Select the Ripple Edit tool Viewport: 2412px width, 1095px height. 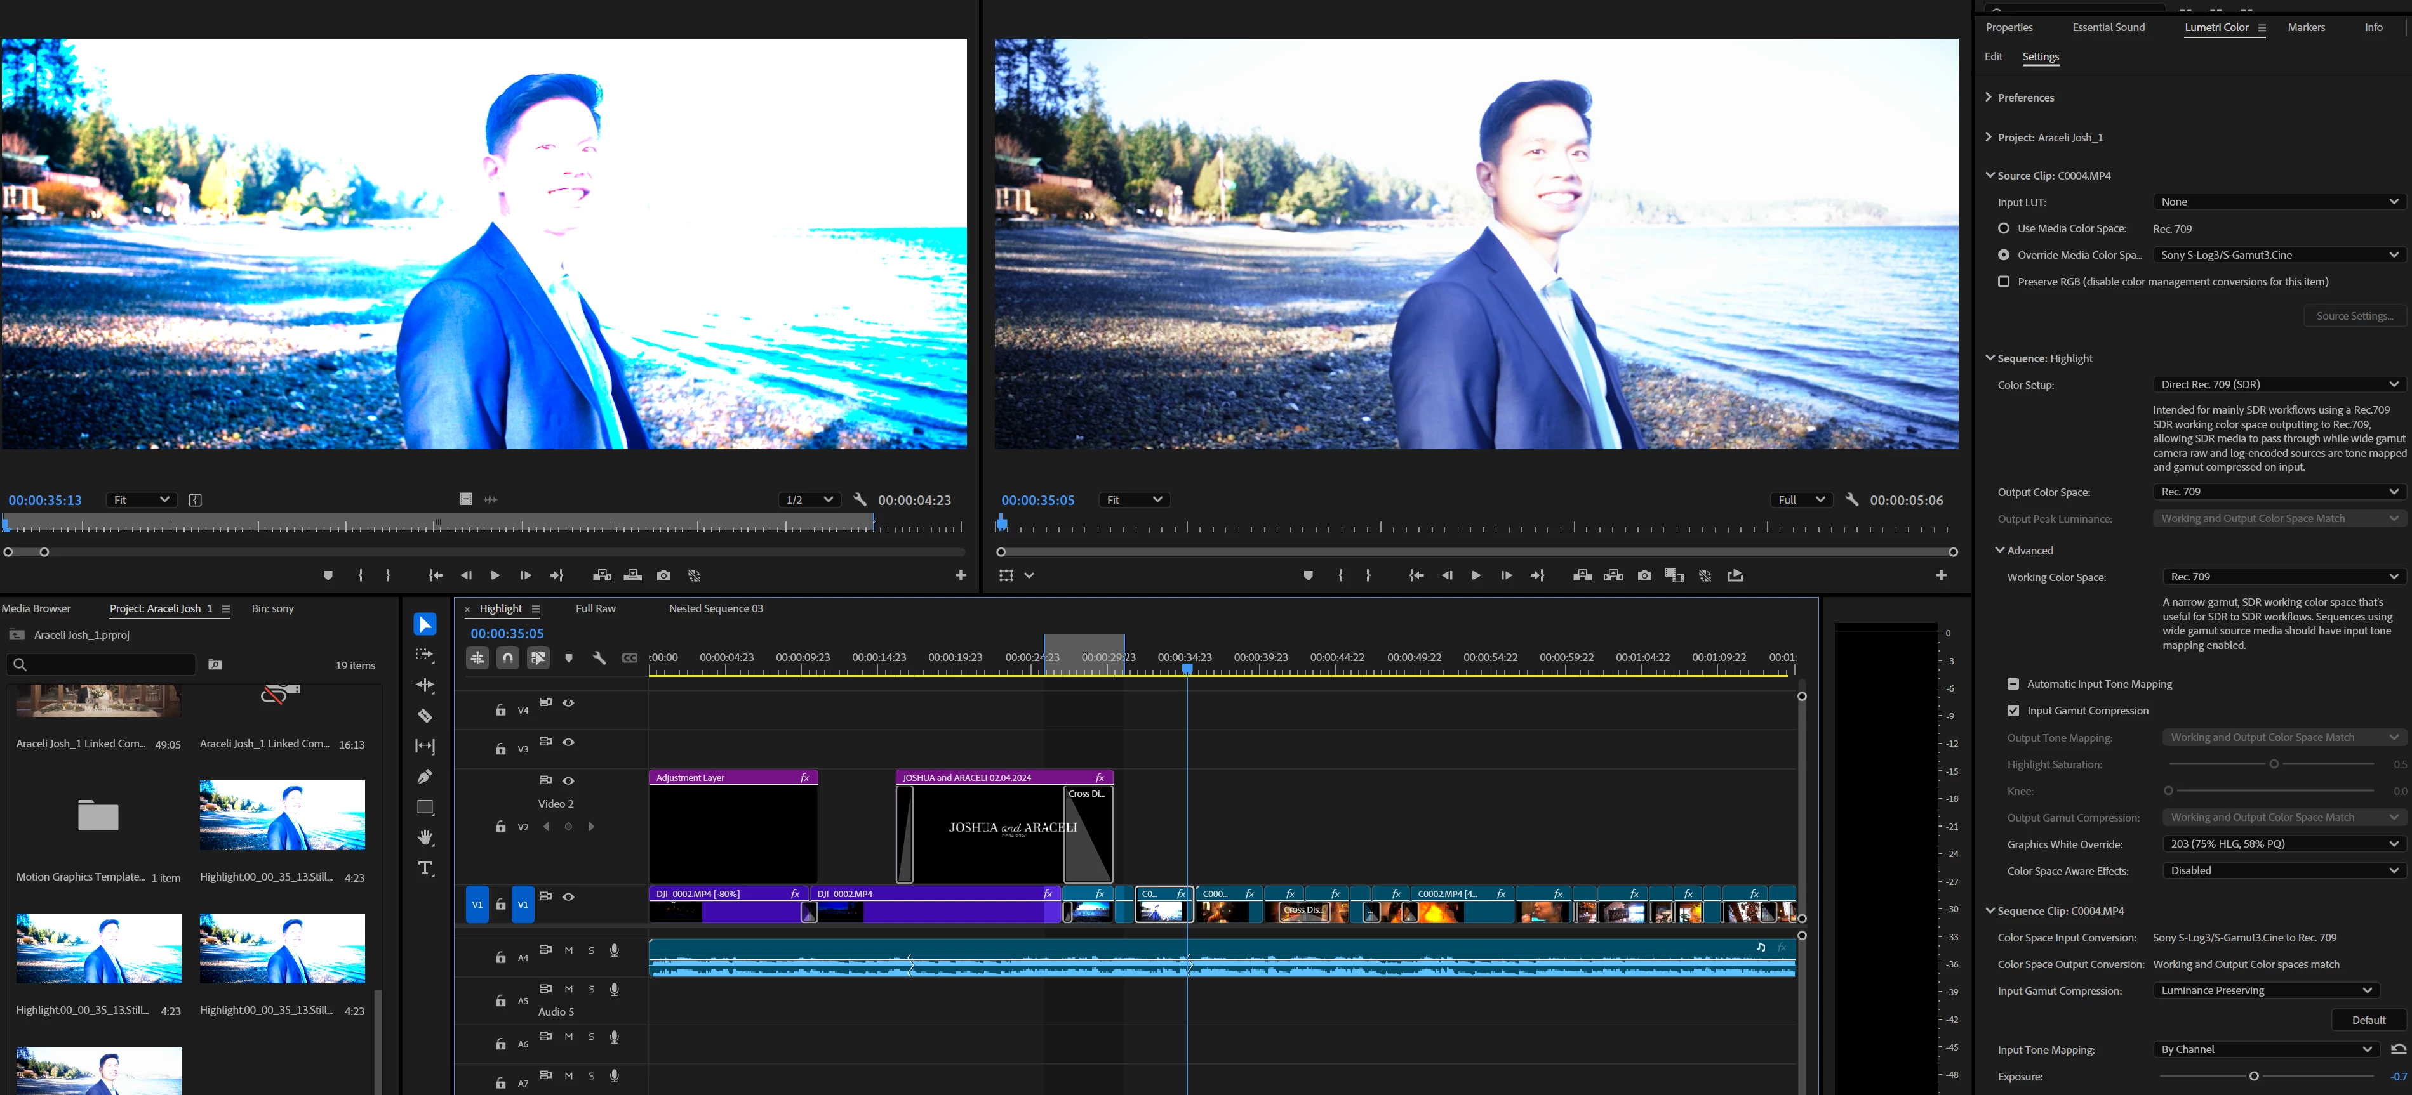tap(425, 685)
